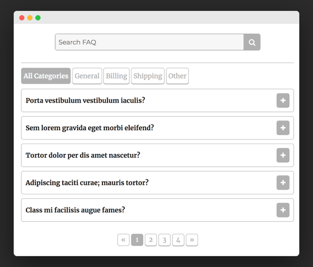Select the All Categories filter tab
The width and height of the screenshot is (313, 267).
point(46,76)
